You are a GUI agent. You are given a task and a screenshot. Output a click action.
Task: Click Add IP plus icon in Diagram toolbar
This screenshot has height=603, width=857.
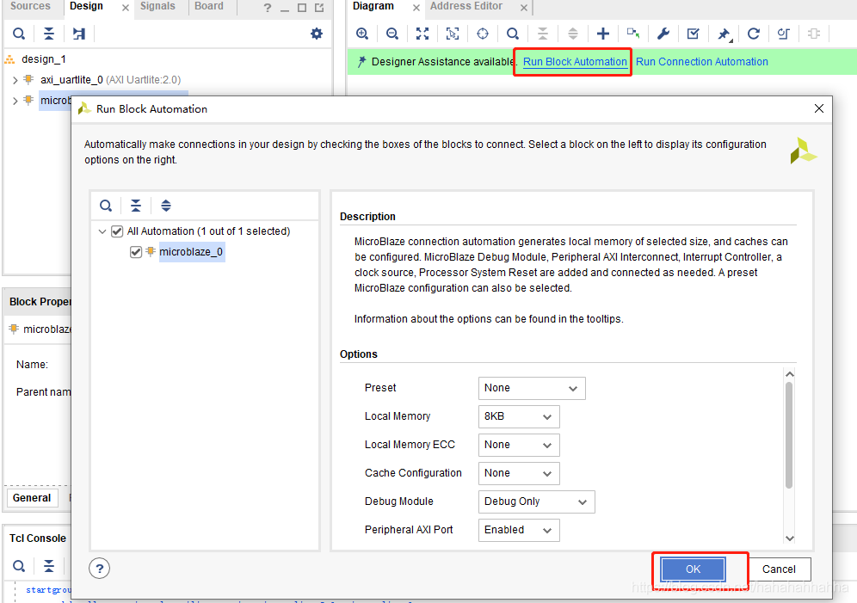point(603,34)
